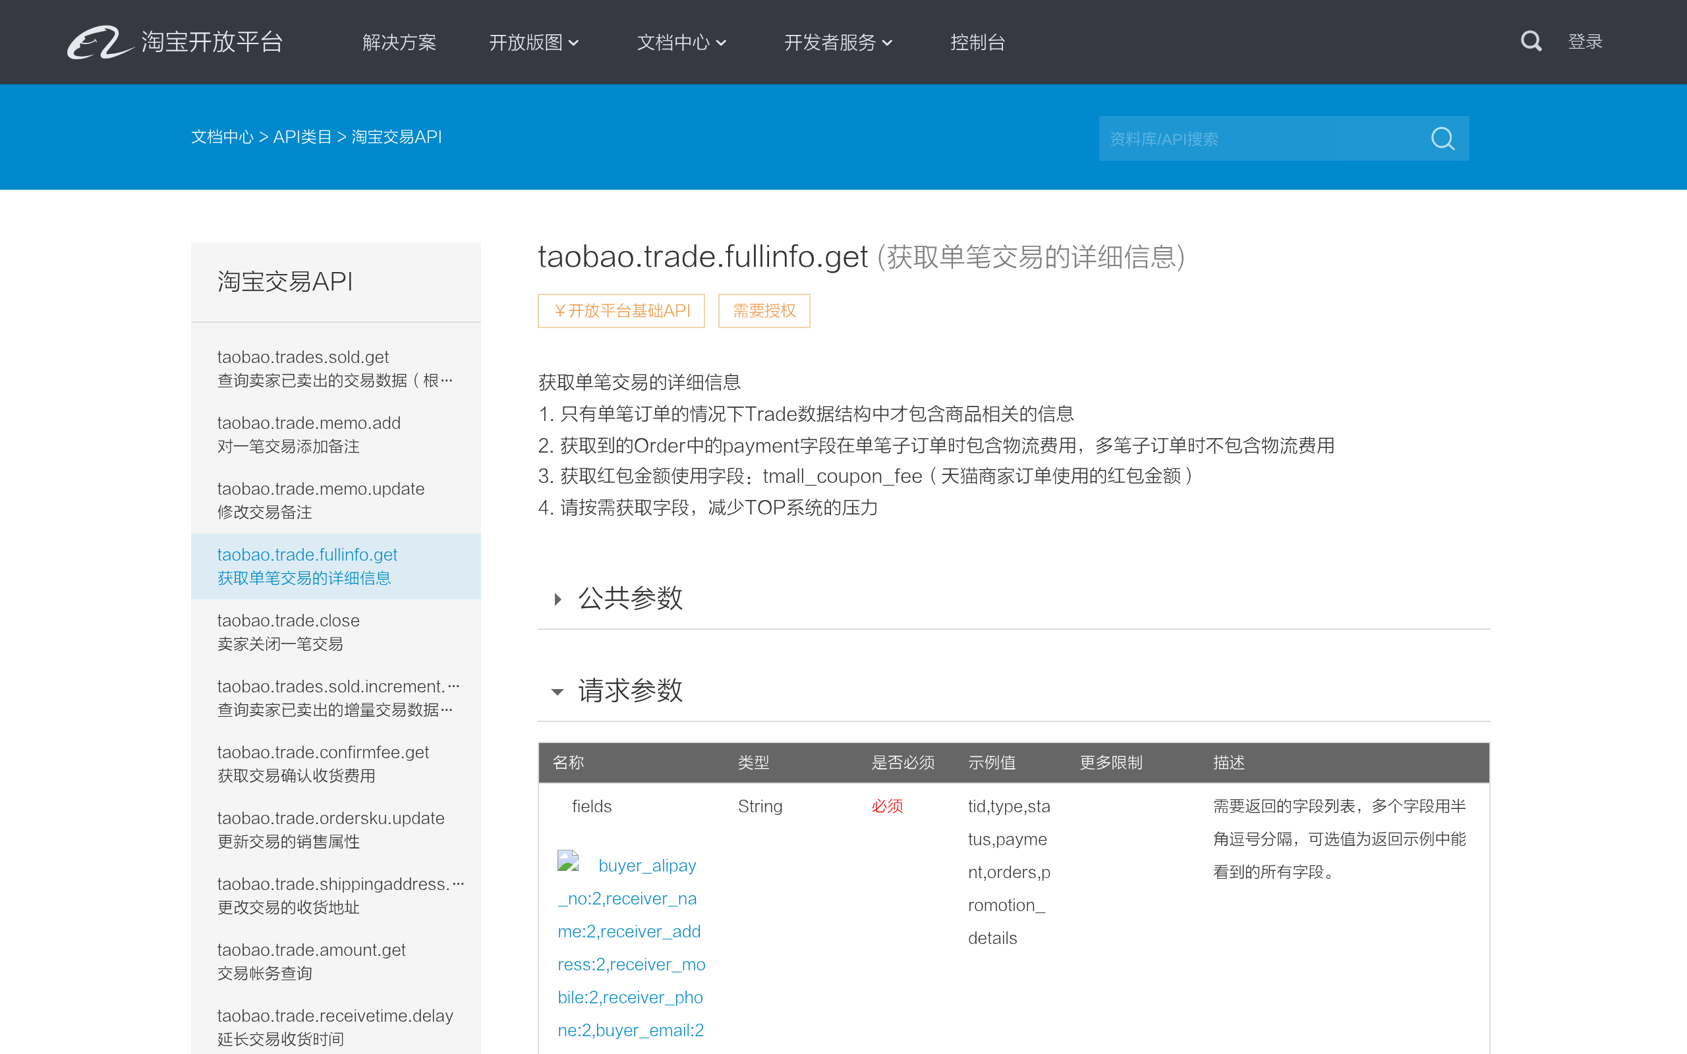The height and width of the screenshot is (1054, 1687).
Task: Click the 名称 column header
Action: (x=568, y=763)
